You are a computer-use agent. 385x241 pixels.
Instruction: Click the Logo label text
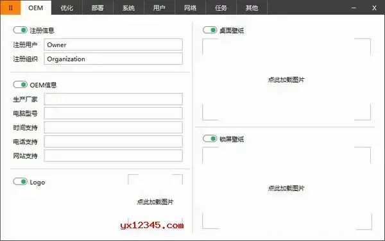point(37,183)
